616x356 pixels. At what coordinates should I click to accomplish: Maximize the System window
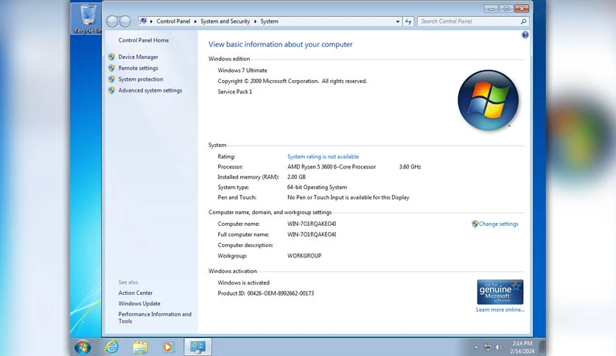tap(506, 9)
